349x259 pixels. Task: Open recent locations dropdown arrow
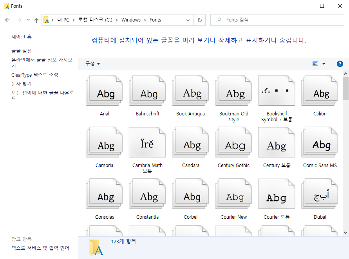(28, 20)
